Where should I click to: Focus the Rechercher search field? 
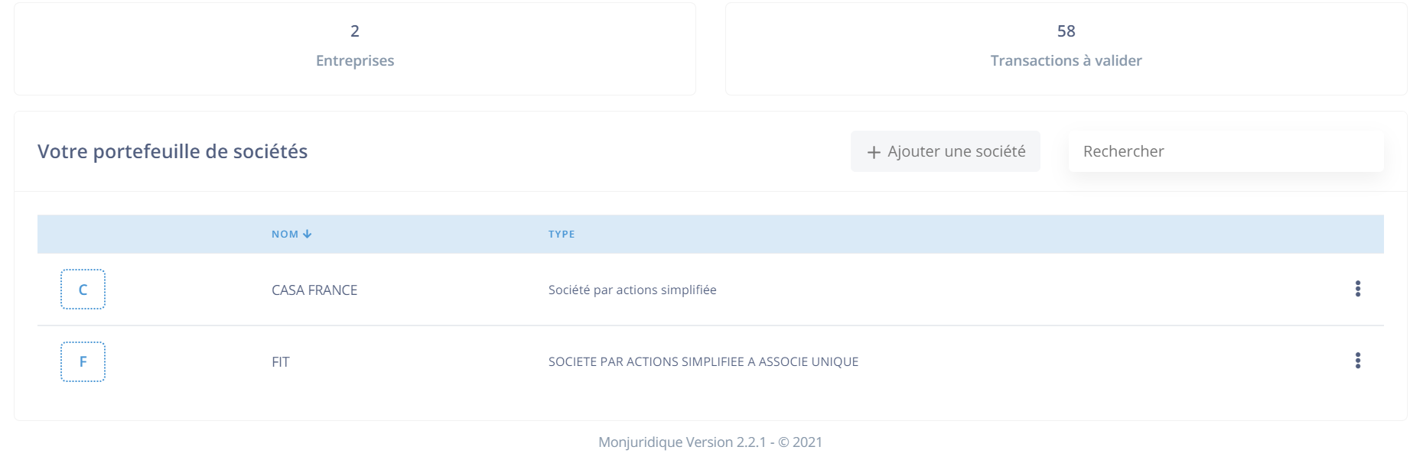pos(1226,151)
